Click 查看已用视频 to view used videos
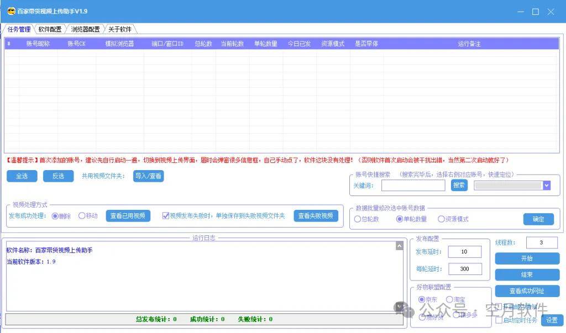Viewport: 566px width, 333px height. pyautogui.click(x=128, y=215)
